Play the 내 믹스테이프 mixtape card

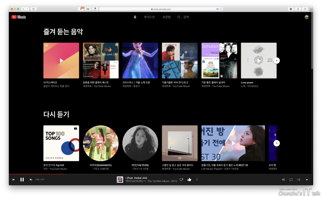[61, 60]
